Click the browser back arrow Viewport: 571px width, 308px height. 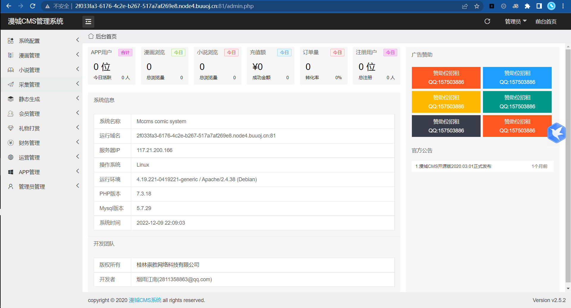(x=9, y=6)
